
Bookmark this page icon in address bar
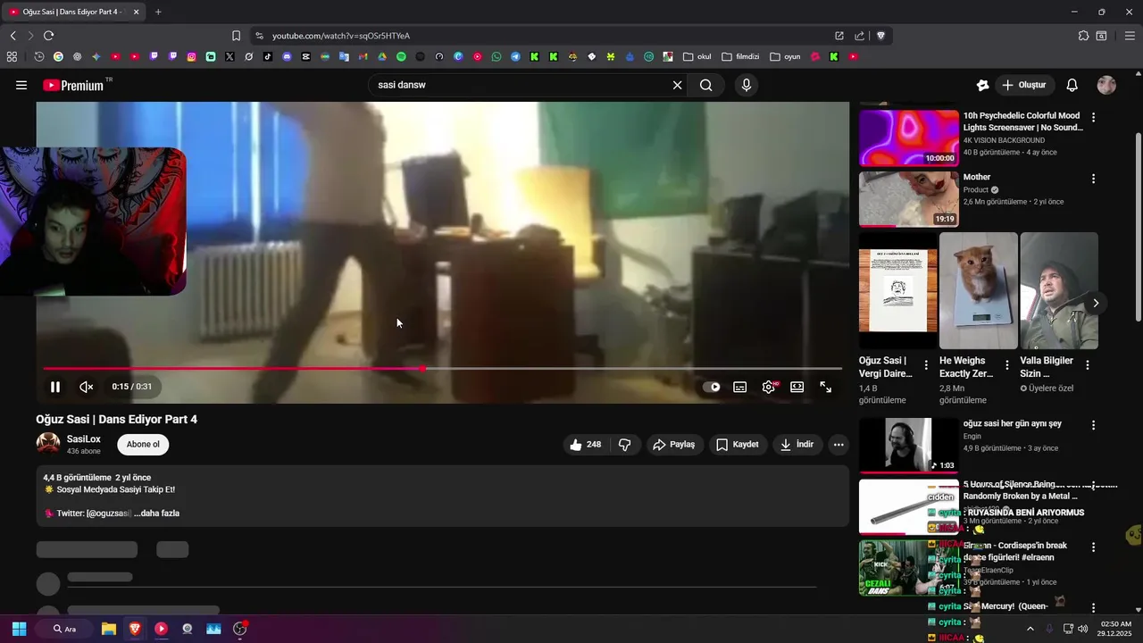[236, 36]
